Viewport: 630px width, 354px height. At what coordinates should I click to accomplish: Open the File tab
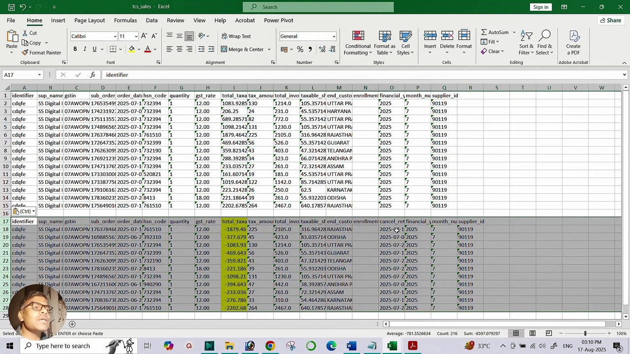(x=11, y=20)
